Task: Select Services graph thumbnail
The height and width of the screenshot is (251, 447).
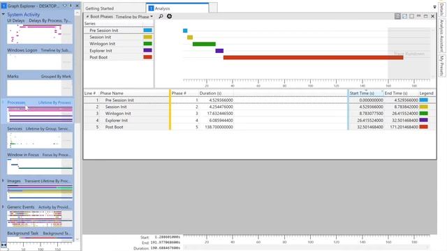Action: pos(40,140)
